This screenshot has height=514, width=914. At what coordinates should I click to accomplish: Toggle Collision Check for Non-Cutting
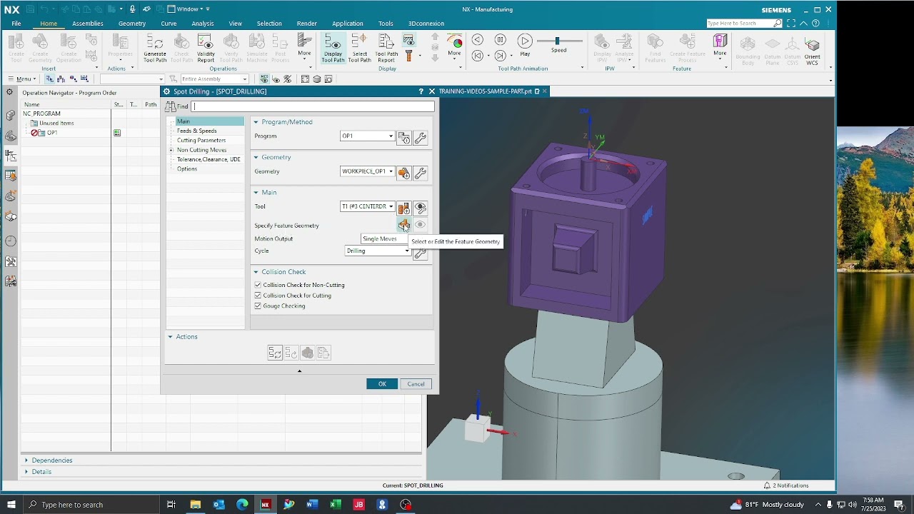coord(258,285)
